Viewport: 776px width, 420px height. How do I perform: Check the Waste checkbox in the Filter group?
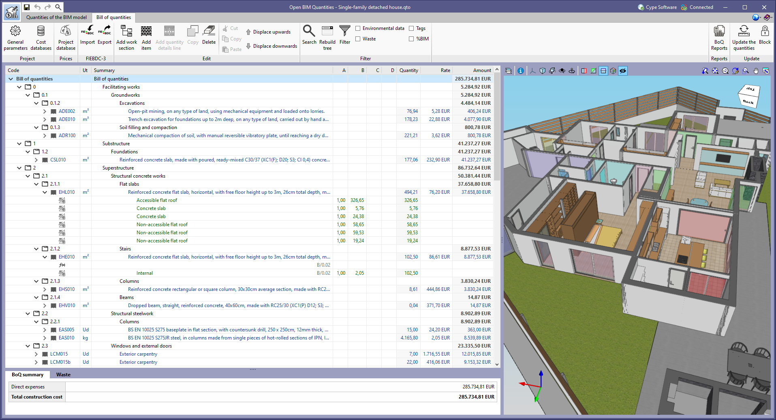click(x=358, y=38)
